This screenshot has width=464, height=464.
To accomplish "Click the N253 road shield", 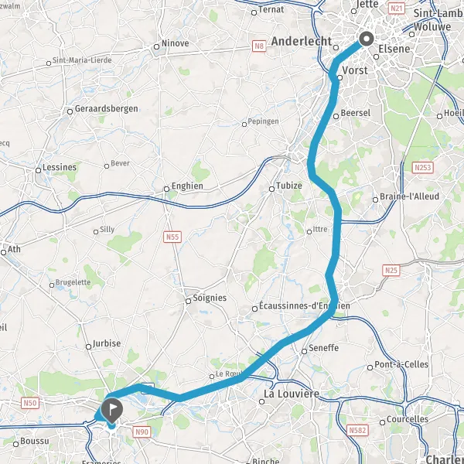I will click(423, 168).
